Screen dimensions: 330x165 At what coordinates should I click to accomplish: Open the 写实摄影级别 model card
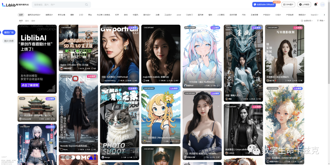pos(284,54)
